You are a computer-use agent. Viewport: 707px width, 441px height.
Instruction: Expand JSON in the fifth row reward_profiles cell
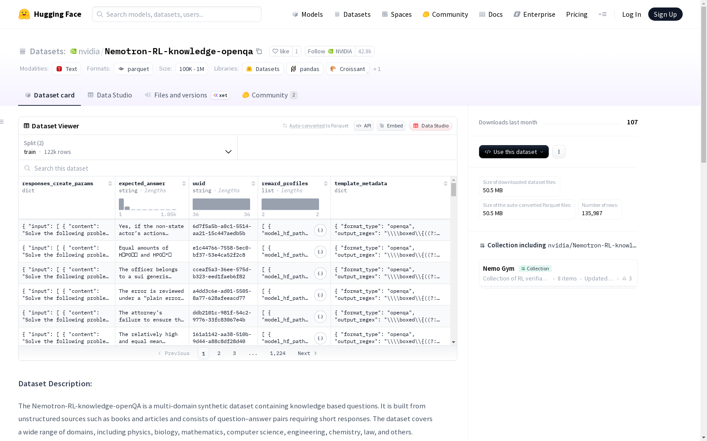320,317
